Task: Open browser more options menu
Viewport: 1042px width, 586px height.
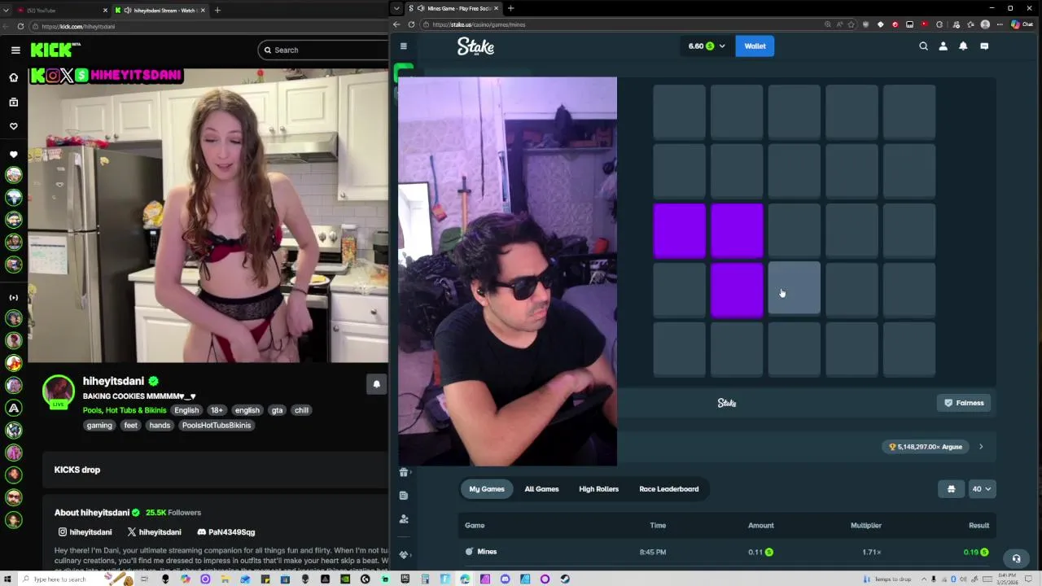Action: pyautogui.click(x=999, y=24)
